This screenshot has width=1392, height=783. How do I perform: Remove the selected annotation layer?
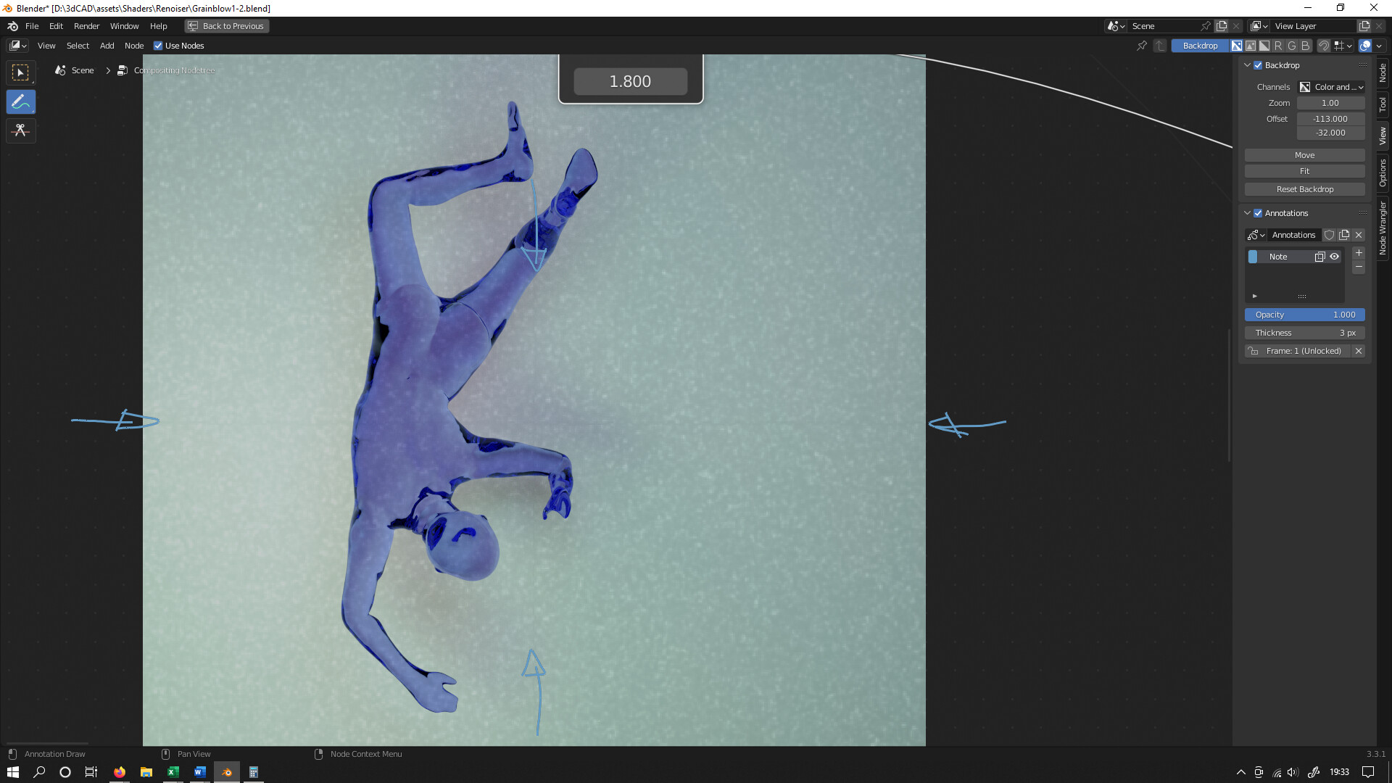coord(1359,268)
